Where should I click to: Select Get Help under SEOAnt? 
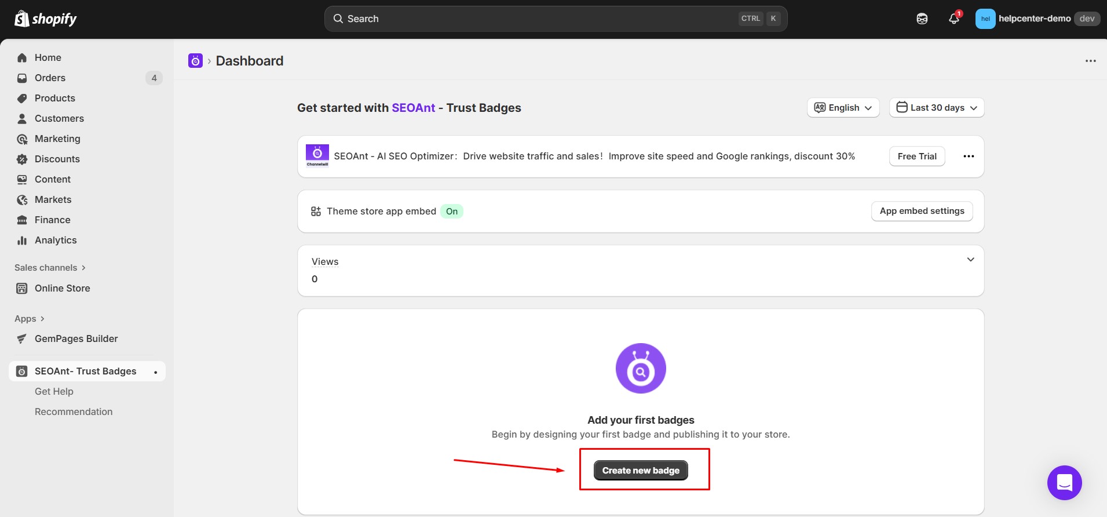click(x=54, y=391)
